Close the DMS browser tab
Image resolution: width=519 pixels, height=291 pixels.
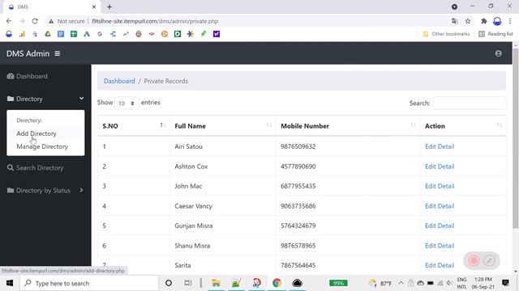(94, 6)
